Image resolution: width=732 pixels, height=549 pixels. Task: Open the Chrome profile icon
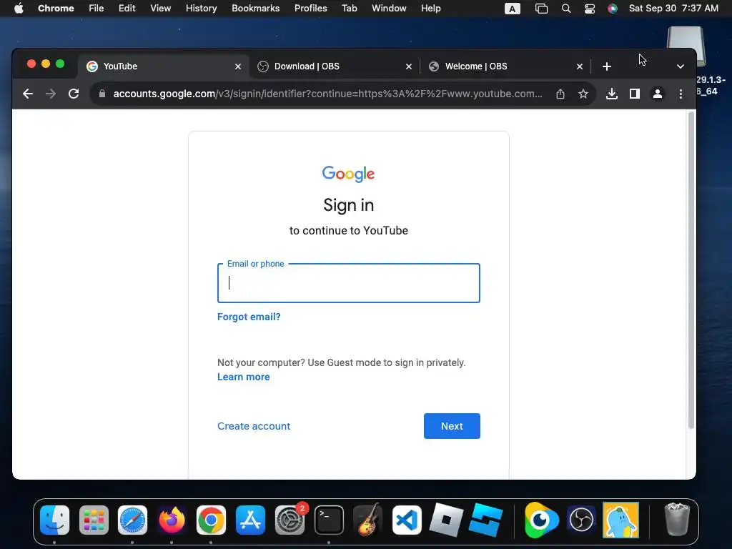coord(658,94)
